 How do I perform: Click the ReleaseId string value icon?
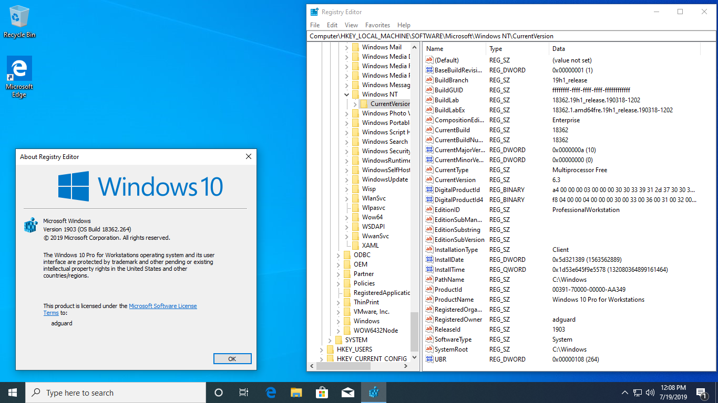click(x=429, y=330)
